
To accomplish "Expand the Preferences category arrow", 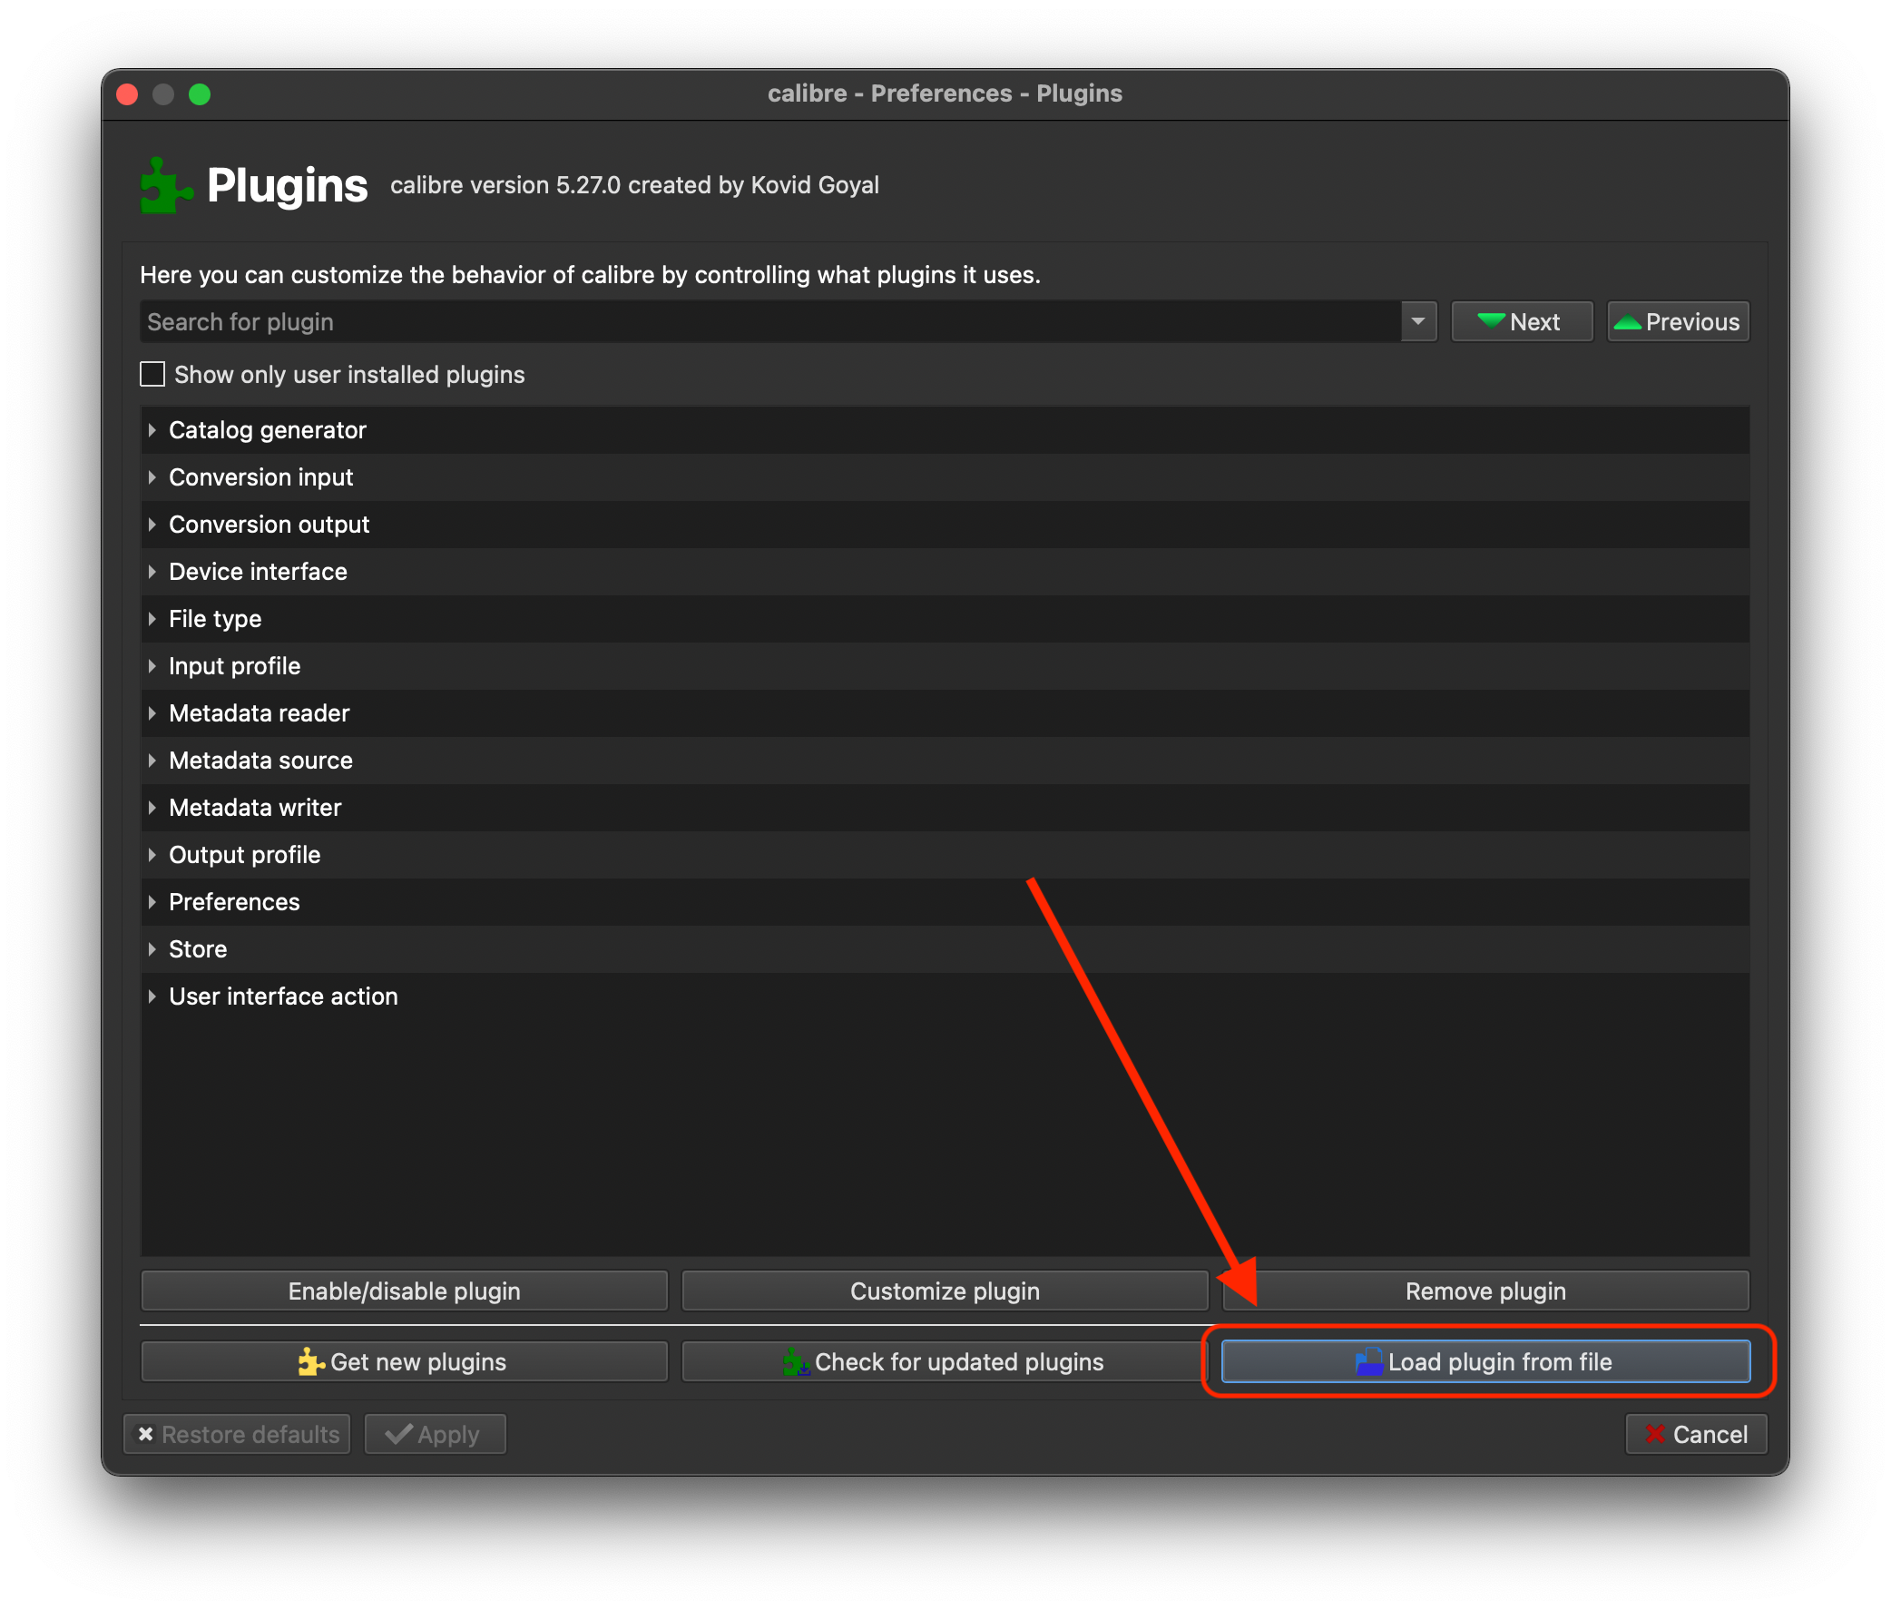I will point(152,902).
